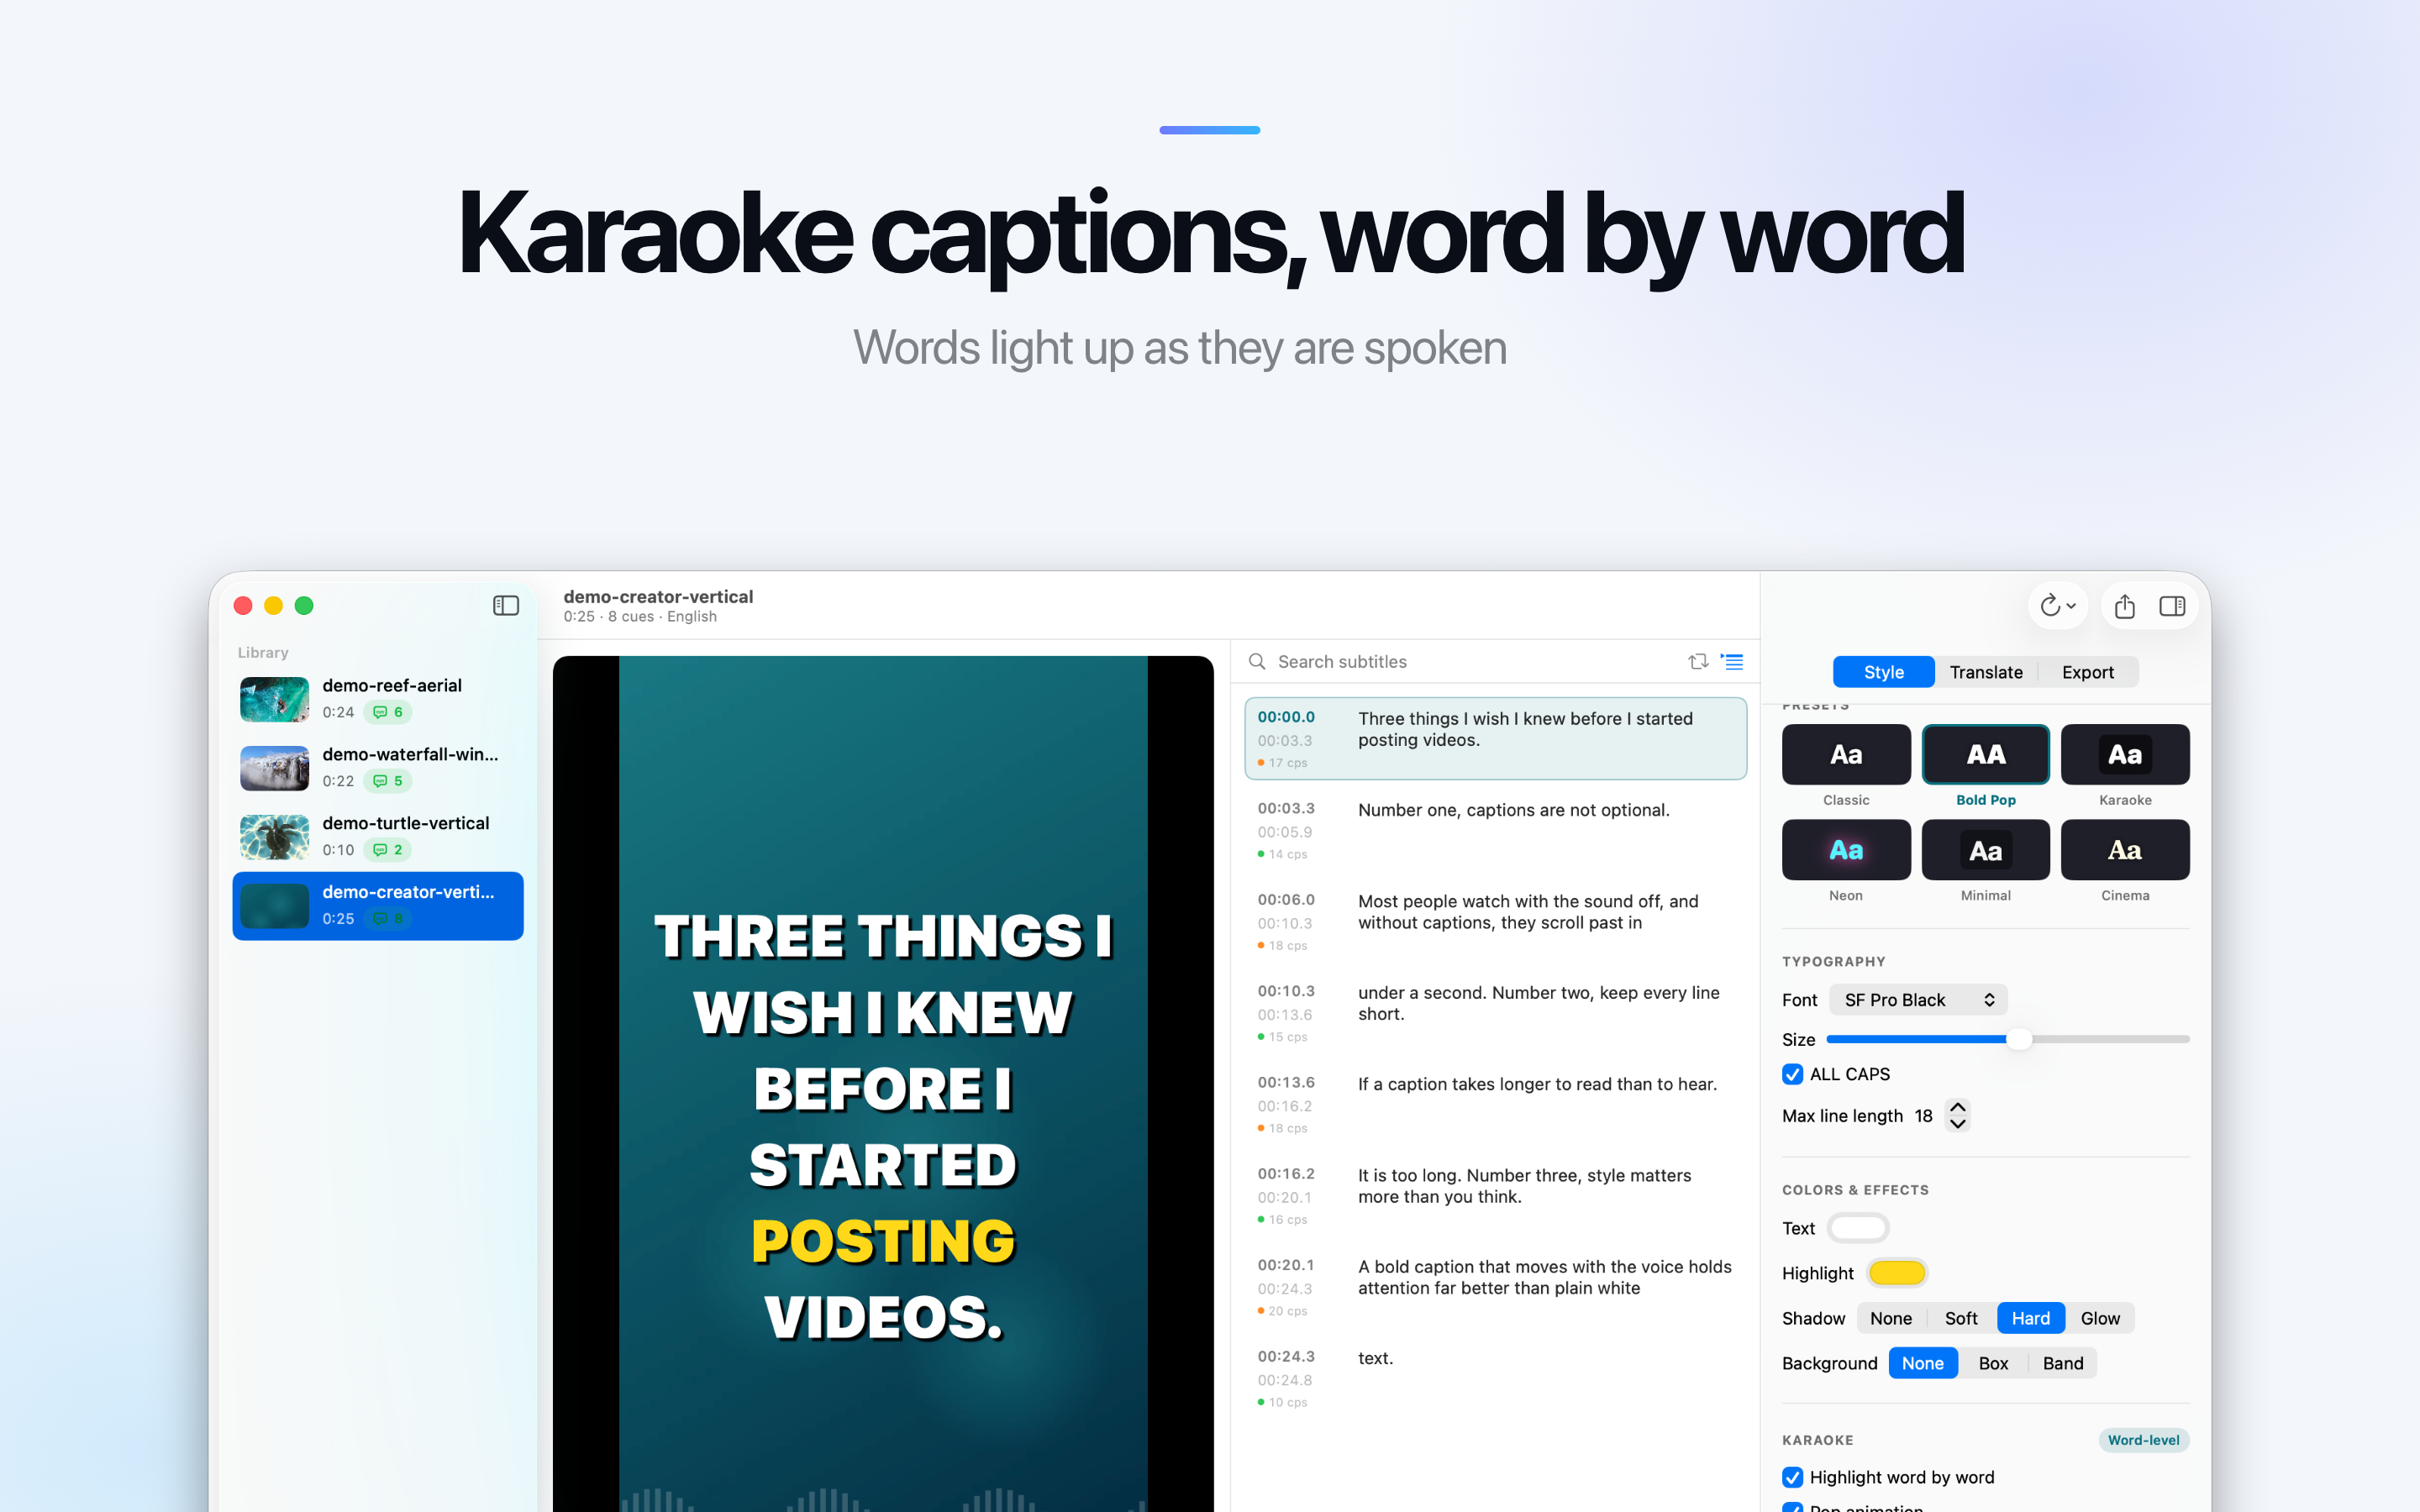Set Background to Band
2420x1512 pixels.
pos(2063,1363)
